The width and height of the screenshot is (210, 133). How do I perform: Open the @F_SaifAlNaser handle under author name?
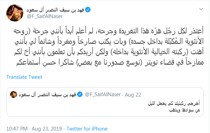coord(45,16)
